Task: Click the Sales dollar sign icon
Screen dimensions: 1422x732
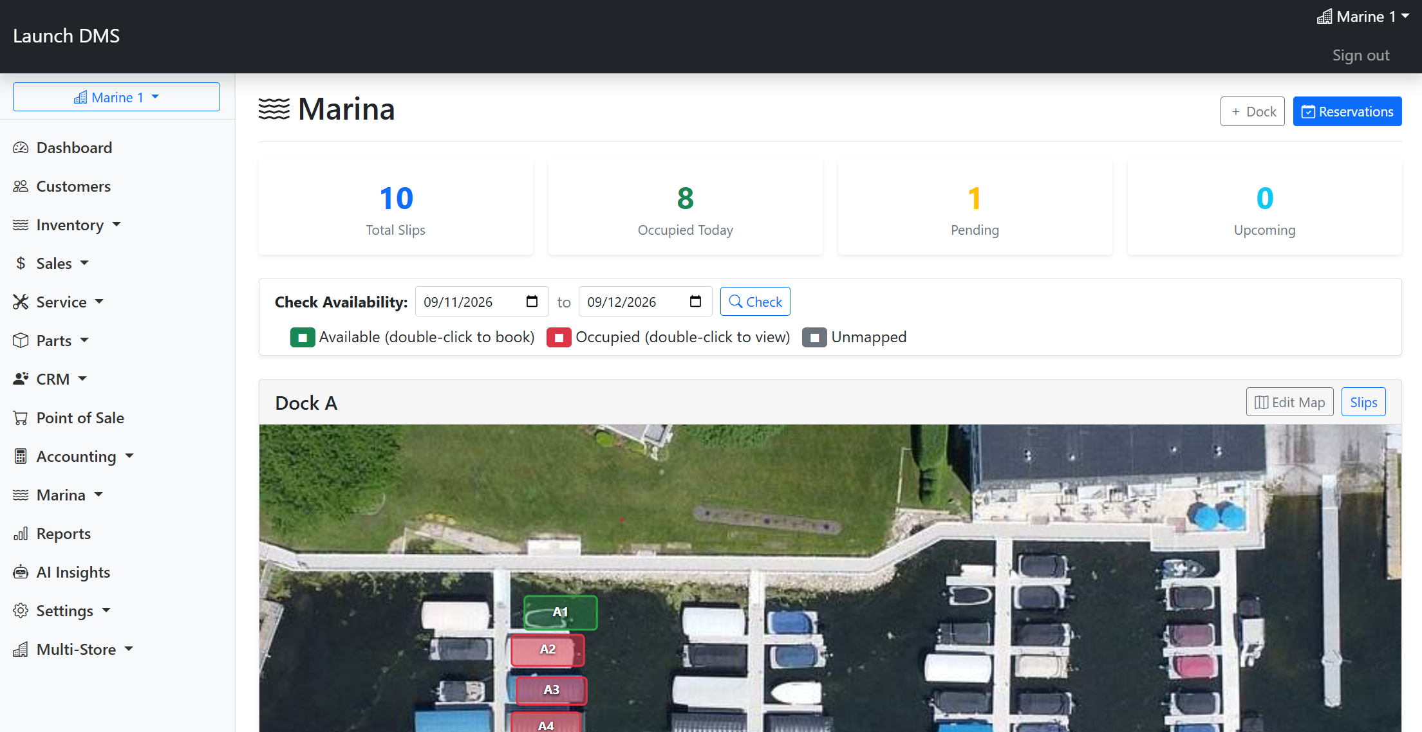Action: [x=21, y=264]
